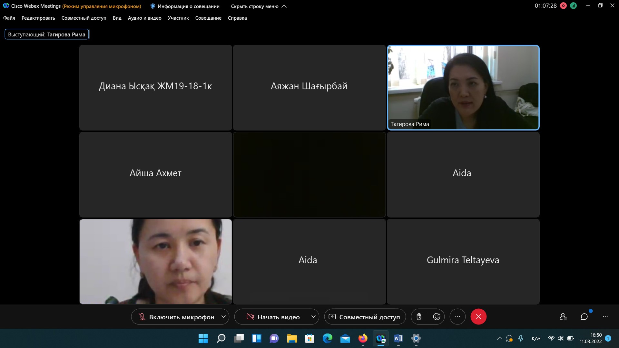
Task: Open the Совещание menu
Action: pyautogui.click(x=208, y=18)
